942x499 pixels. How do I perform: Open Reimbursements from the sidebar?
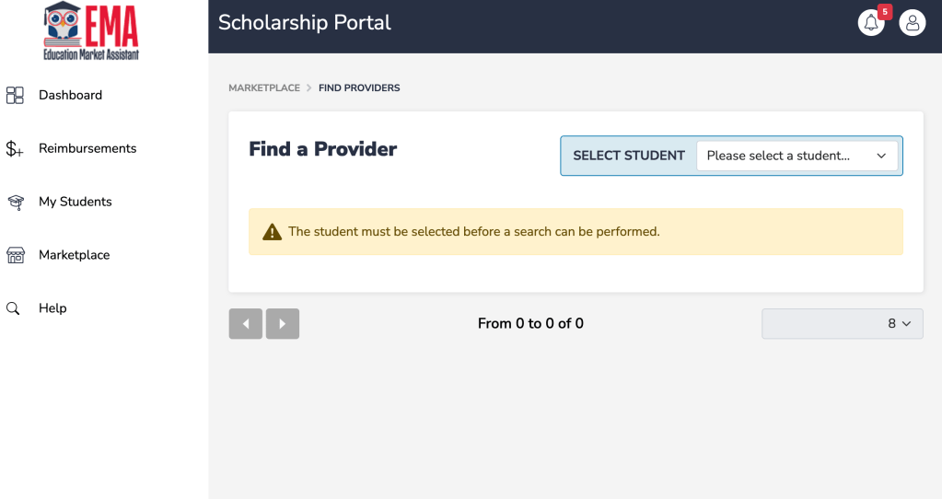(87, 148)
